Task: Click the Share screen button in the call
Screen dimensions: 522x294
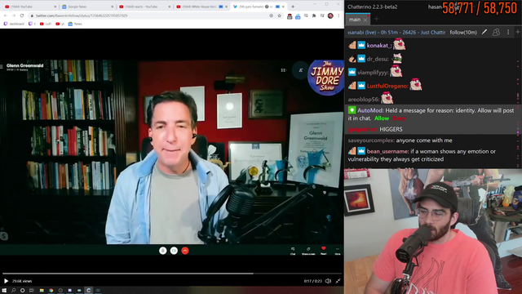Action: pyautogui.click(x=308, y=251)
